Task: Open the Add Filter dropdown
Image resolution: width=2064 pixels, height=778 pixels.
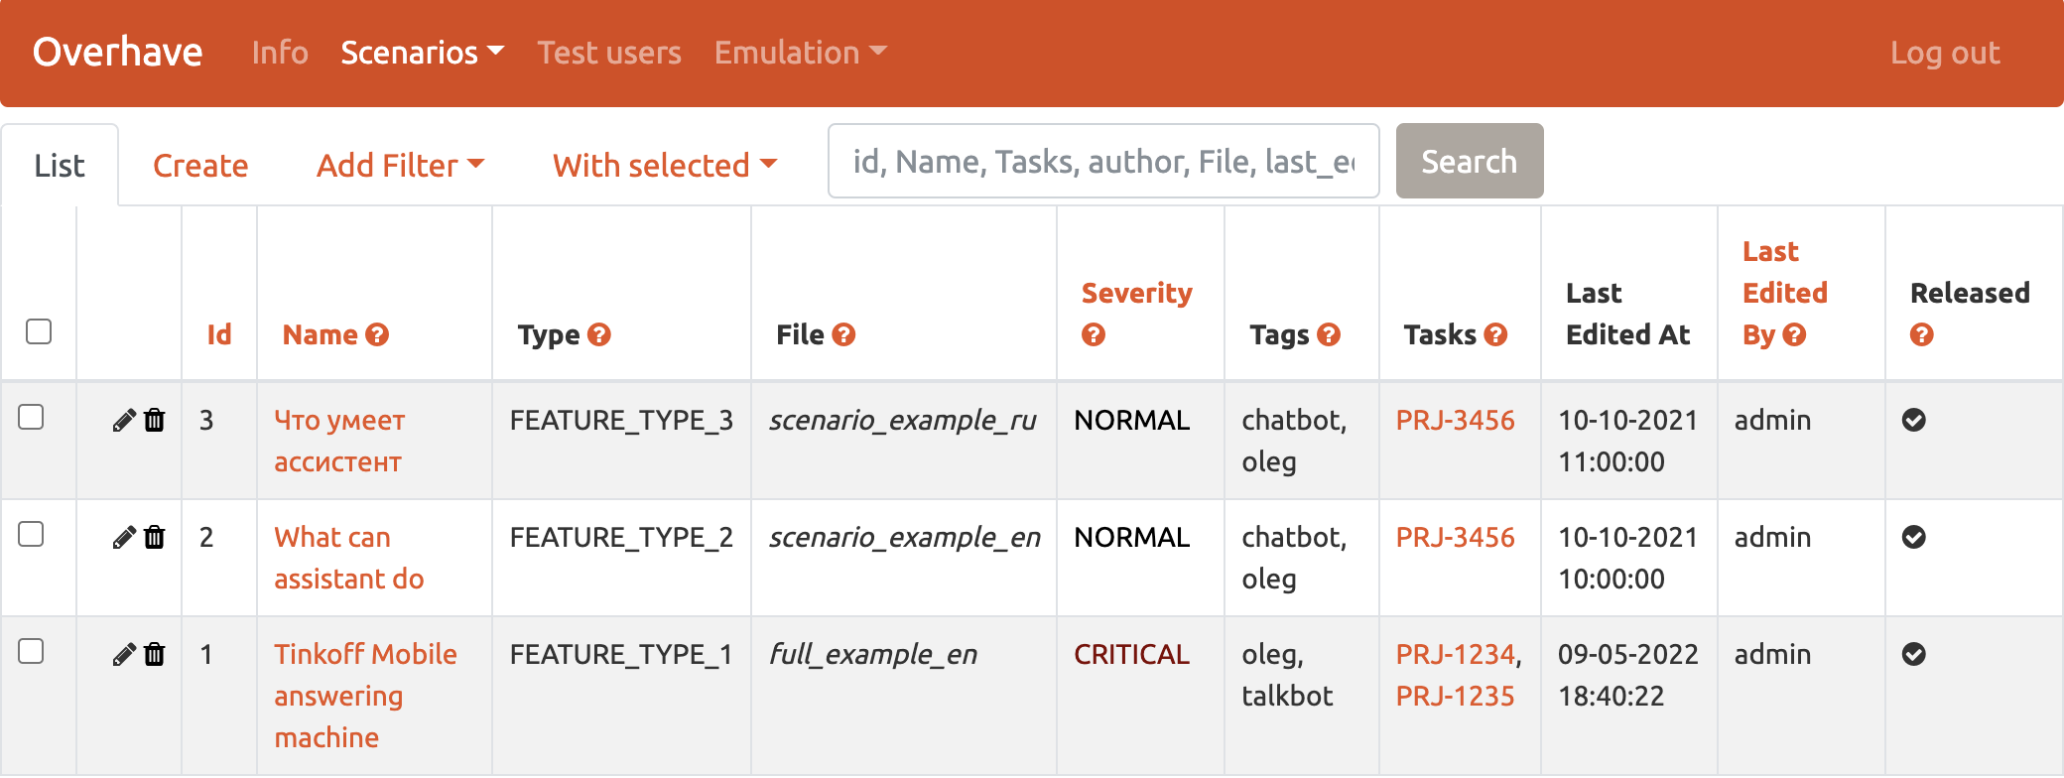Action: (400, 165)
